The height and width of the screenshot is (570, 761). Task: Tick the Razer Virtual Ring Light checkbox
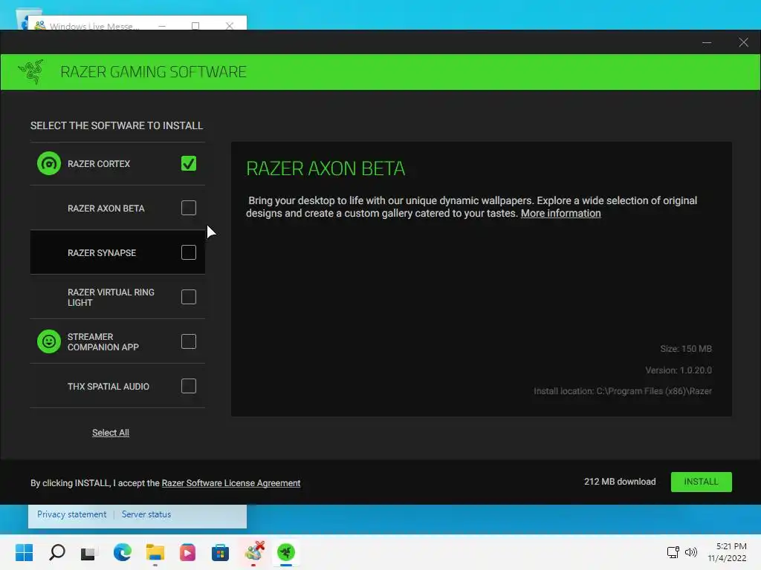(189, 297)
